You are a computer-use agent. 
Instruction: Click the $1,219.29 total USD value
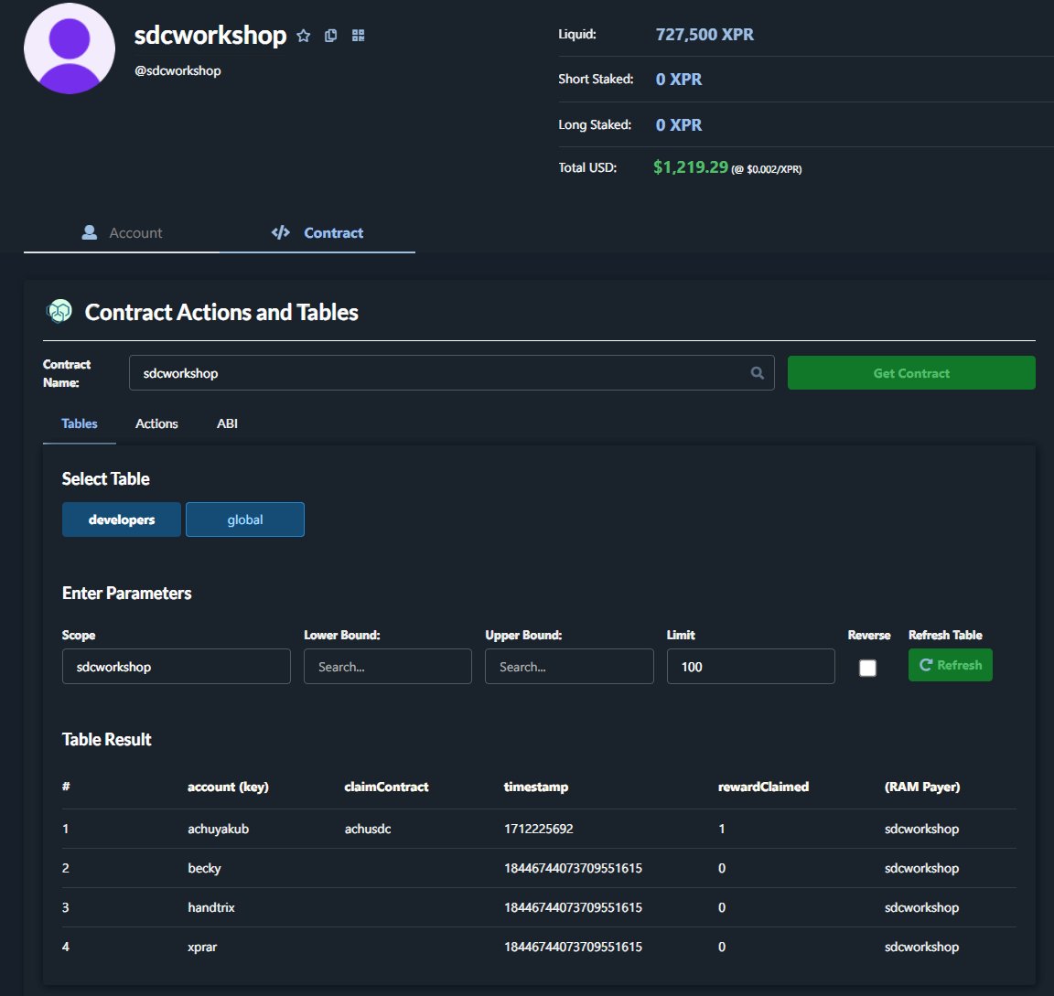(x=691, y=167)
